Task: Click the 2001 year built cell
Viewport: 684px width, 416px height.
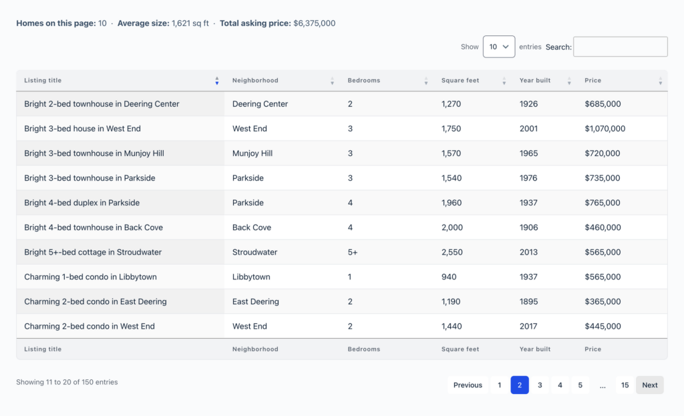Action: coord(544,129)
